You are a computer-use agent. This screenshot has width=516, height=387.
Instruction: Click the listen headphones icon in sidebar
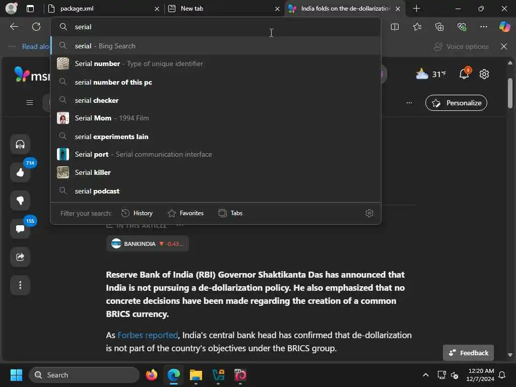click(x=20, y=144)
